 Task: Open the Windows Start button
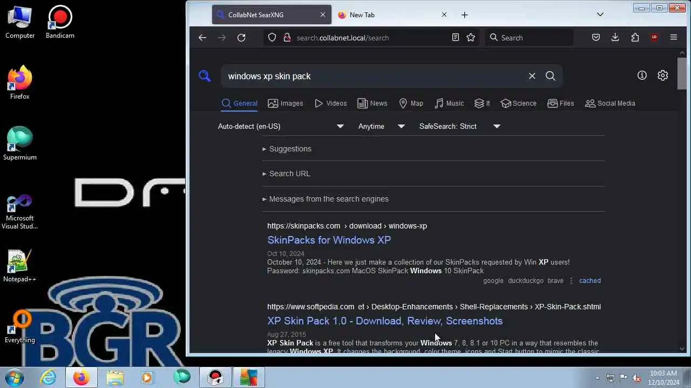point(15,377)
